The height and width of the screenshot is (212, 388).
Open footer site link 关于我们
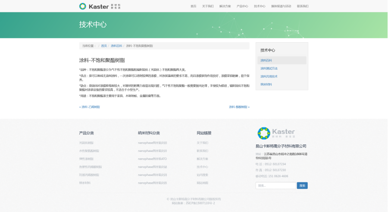pos(203,143)
